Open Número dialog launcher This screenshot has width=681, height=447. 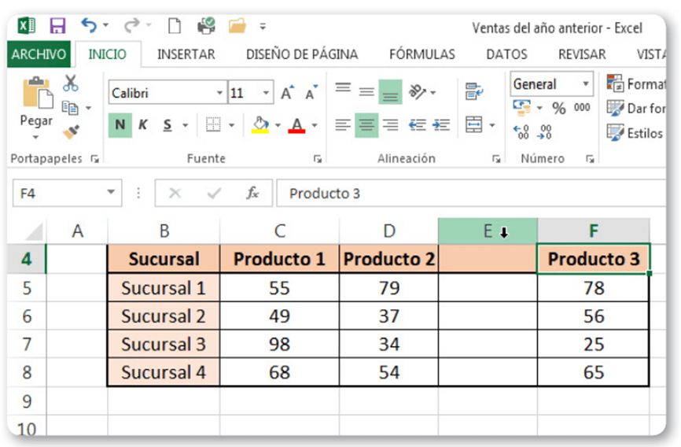[590, 159]
